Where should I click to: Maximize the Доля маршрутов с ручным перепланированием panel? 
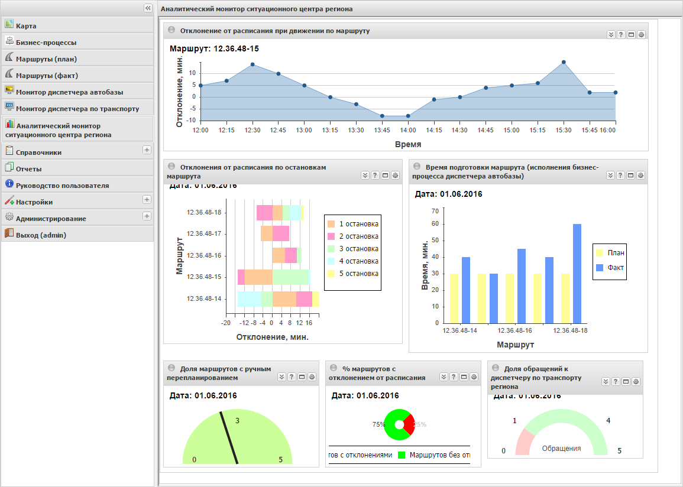pos(301,377)
